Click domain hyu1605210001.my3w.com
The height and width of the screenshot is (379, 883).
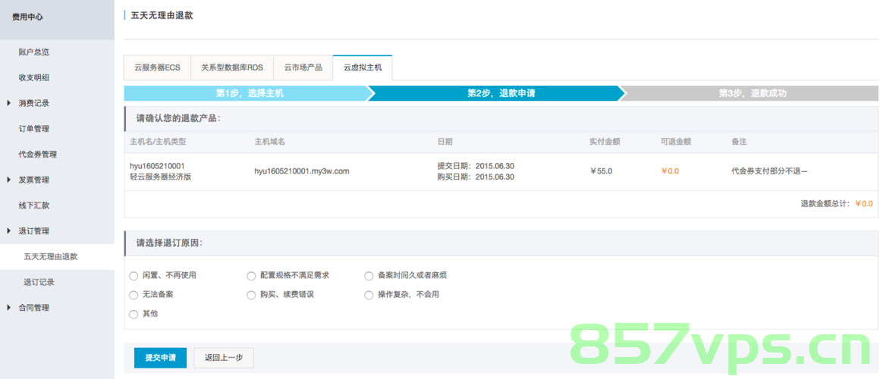tap(302, 171)
